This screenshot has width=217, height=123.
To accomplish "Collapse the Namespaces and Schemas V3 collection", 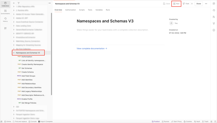I will (14, 53).
